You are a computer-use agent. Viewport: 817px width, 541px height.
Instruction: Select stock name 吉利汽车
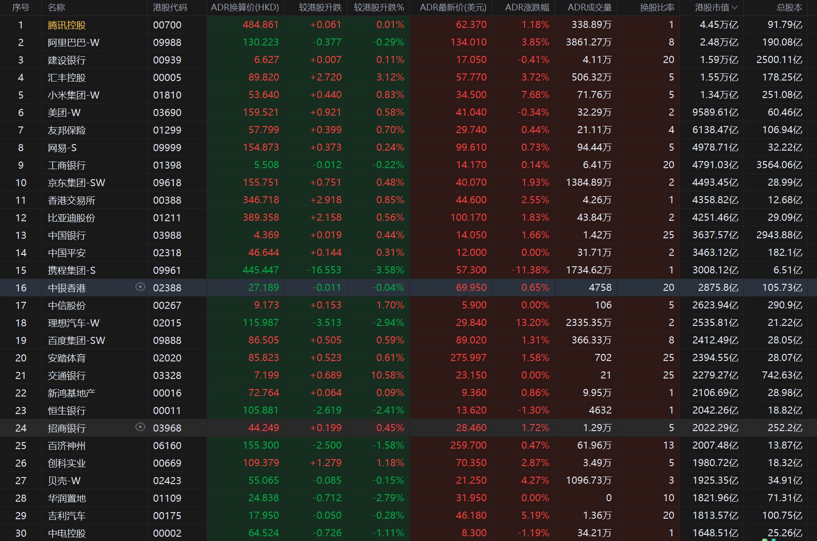click(67, 516)
